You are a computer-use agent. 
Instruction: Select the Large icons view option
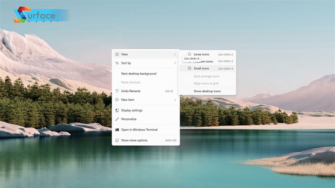click(x=207, y=54)
